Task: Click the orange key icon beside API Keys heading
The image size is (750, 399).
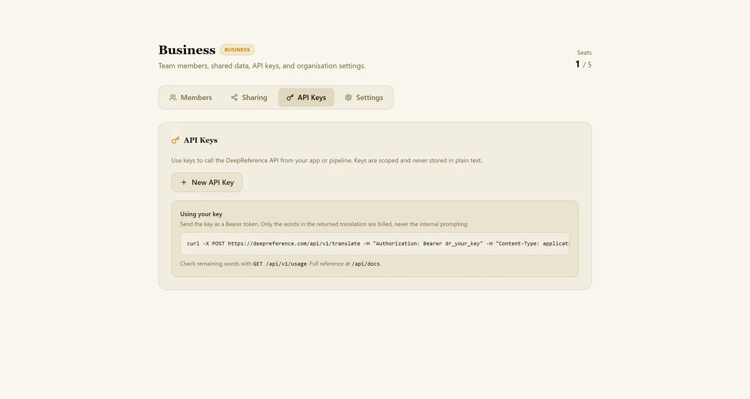Action: 175,140
